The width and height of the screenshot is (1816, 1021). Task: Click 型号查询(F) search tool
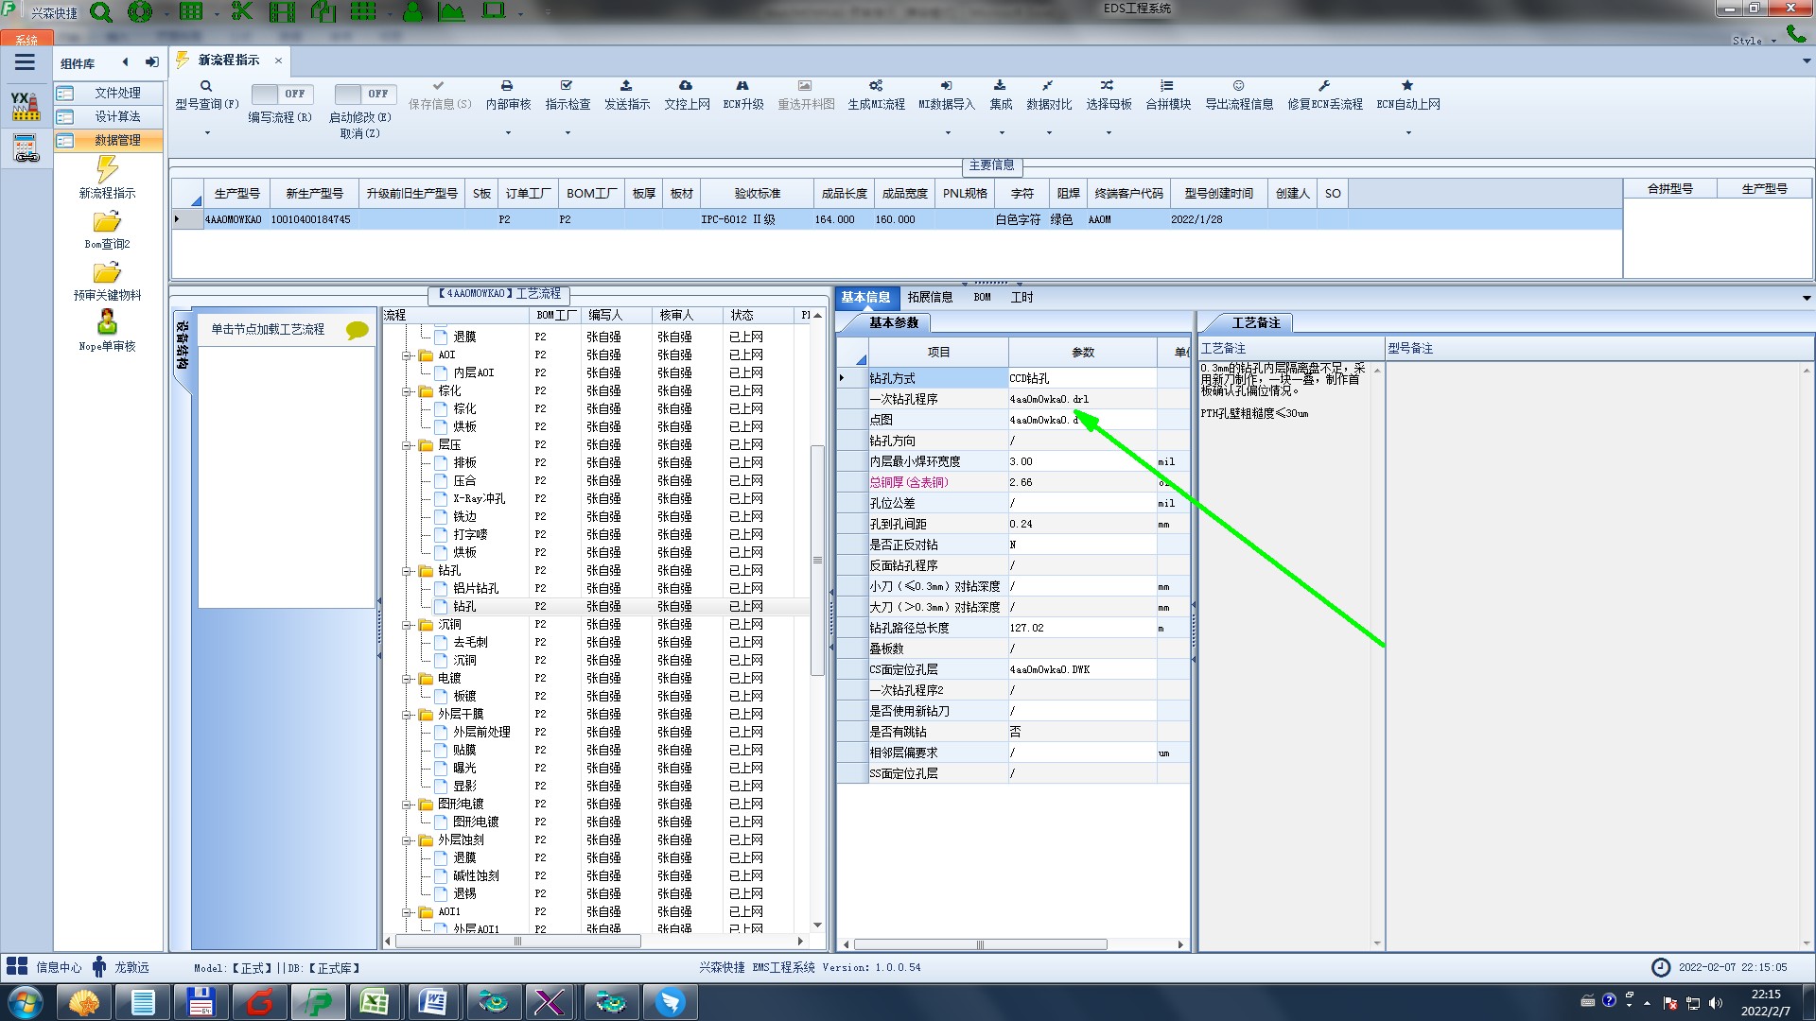(x=206, y=95)
